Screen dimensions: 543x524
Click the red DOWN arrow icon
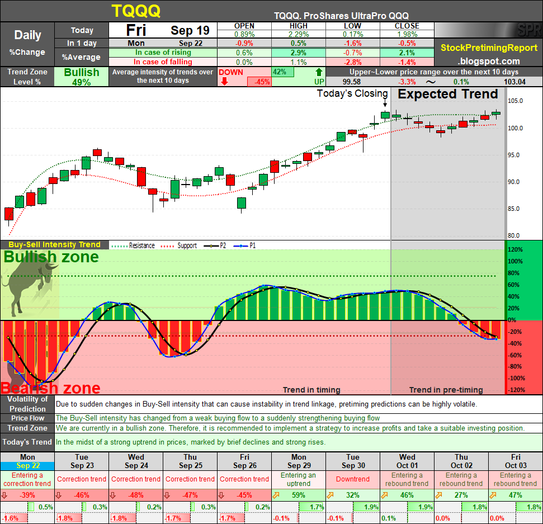coord(224,82)
